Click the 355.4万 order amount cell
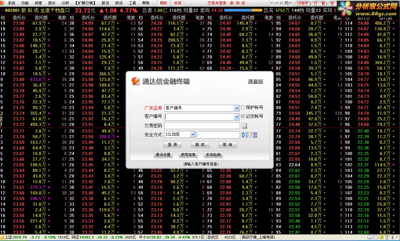 (x=38, y=113)
